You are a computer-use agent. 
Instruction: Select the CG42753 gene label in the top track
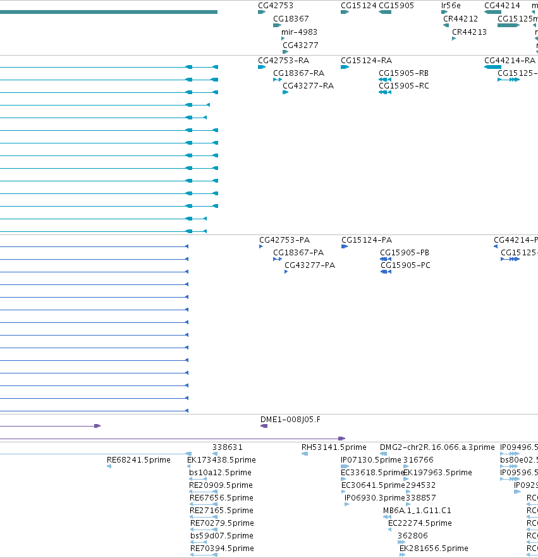[276, 5]
